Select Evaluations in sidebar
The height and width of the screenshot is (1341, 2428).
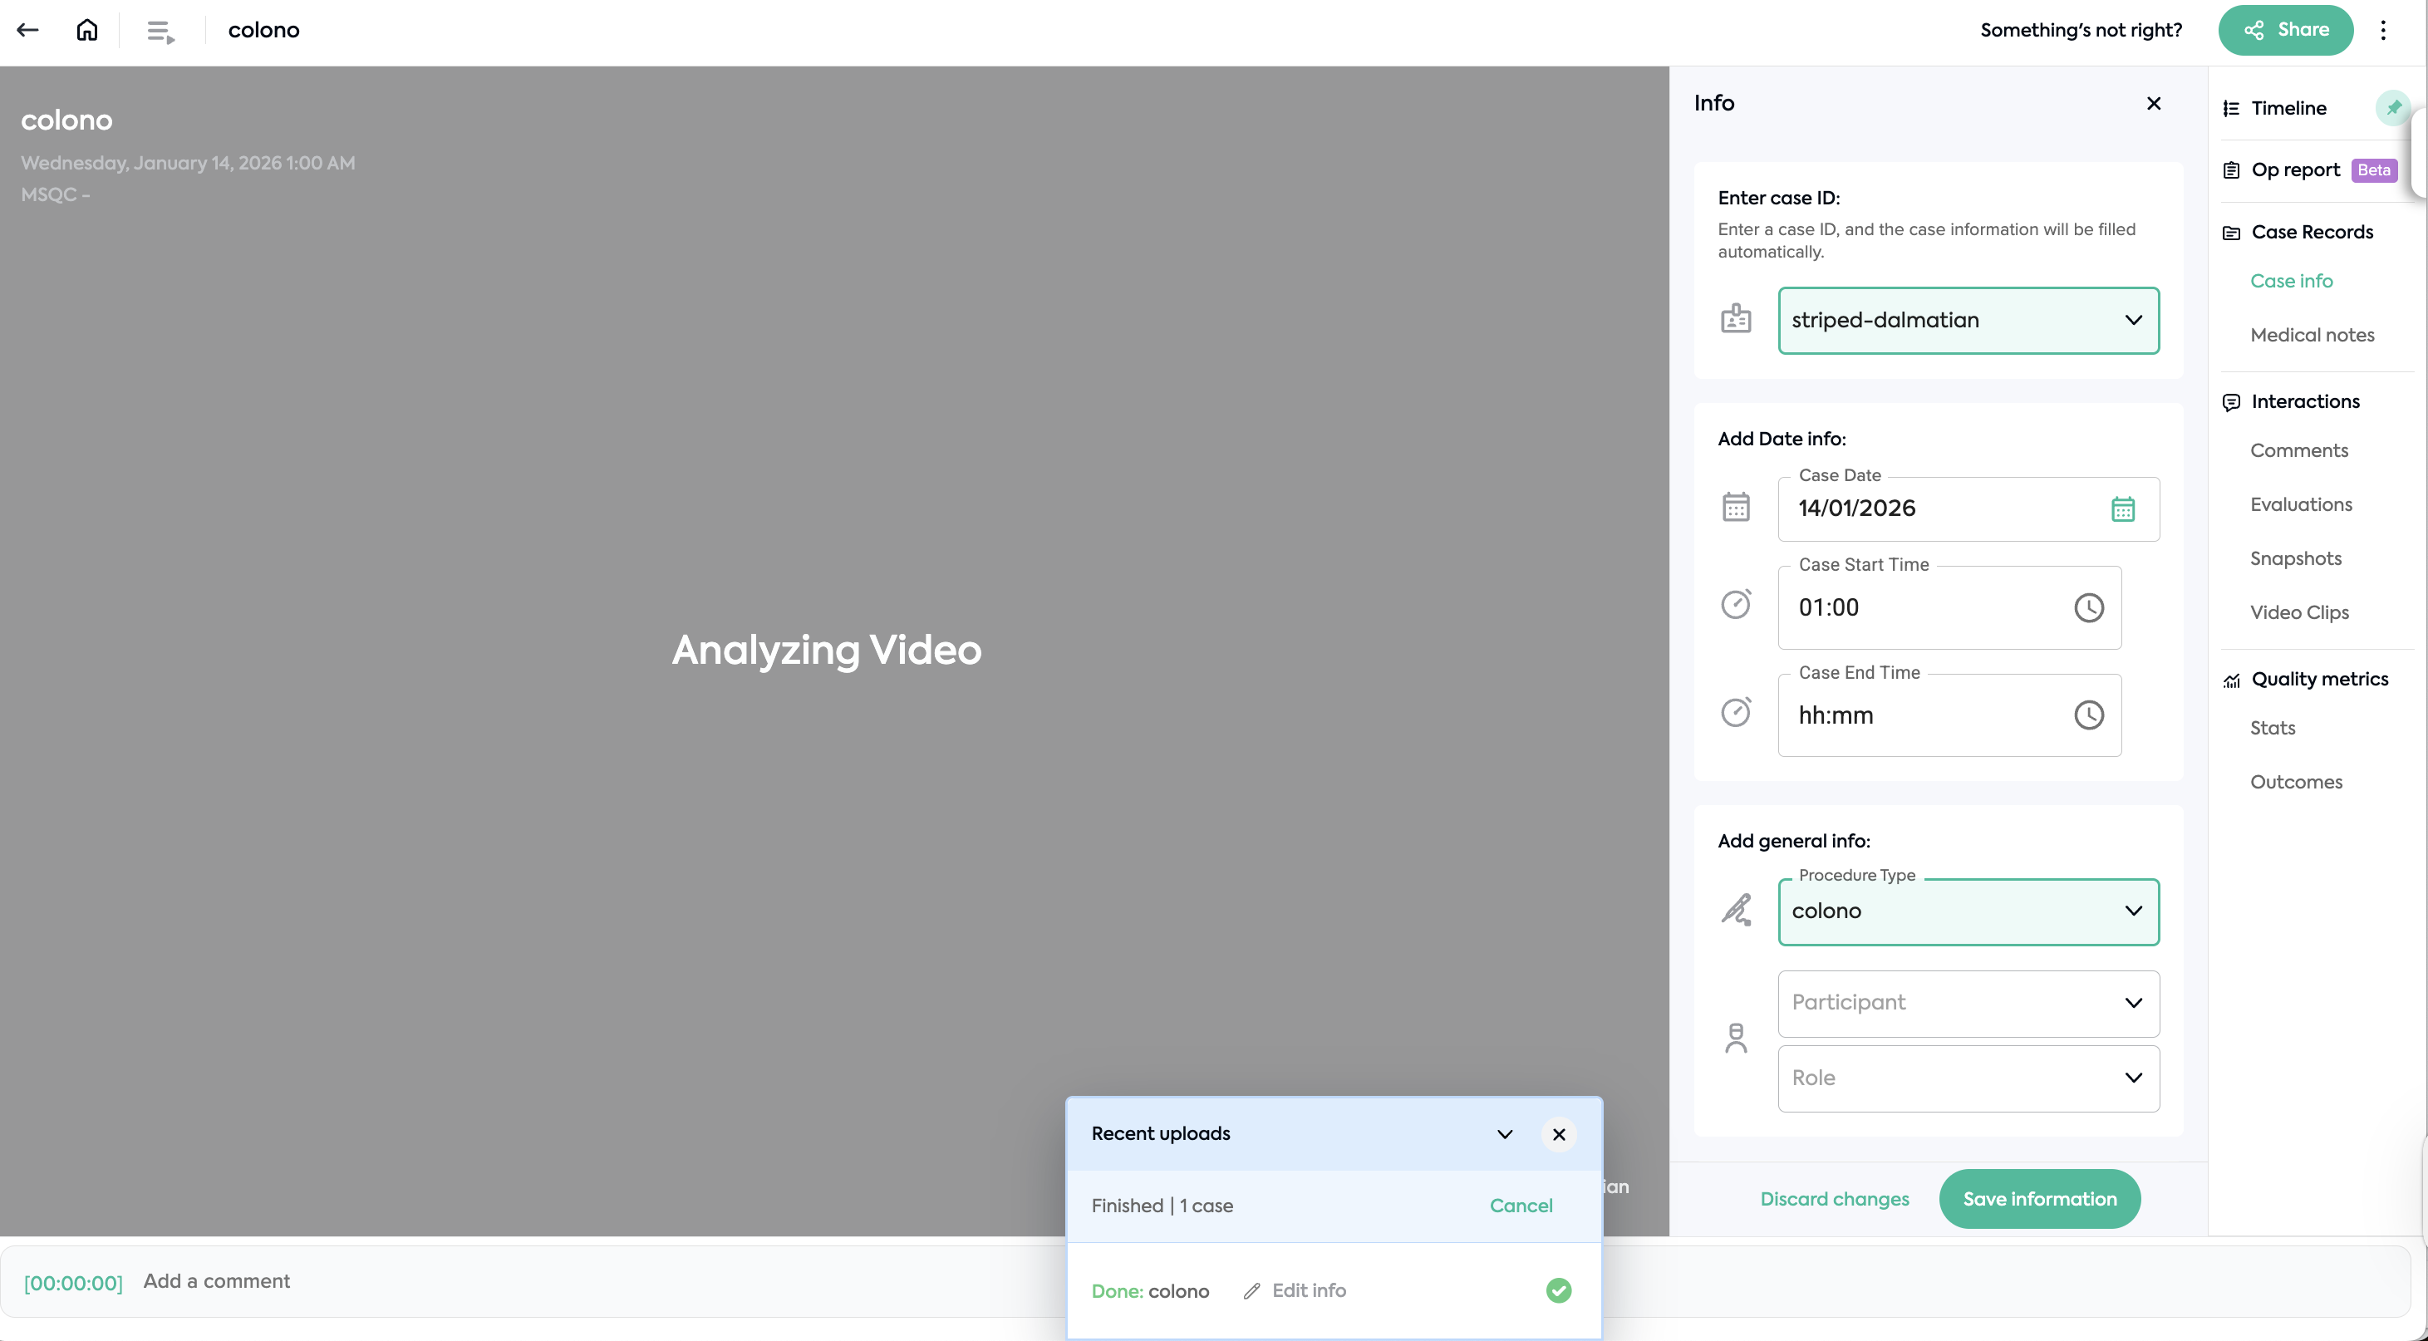point(2301,505)
